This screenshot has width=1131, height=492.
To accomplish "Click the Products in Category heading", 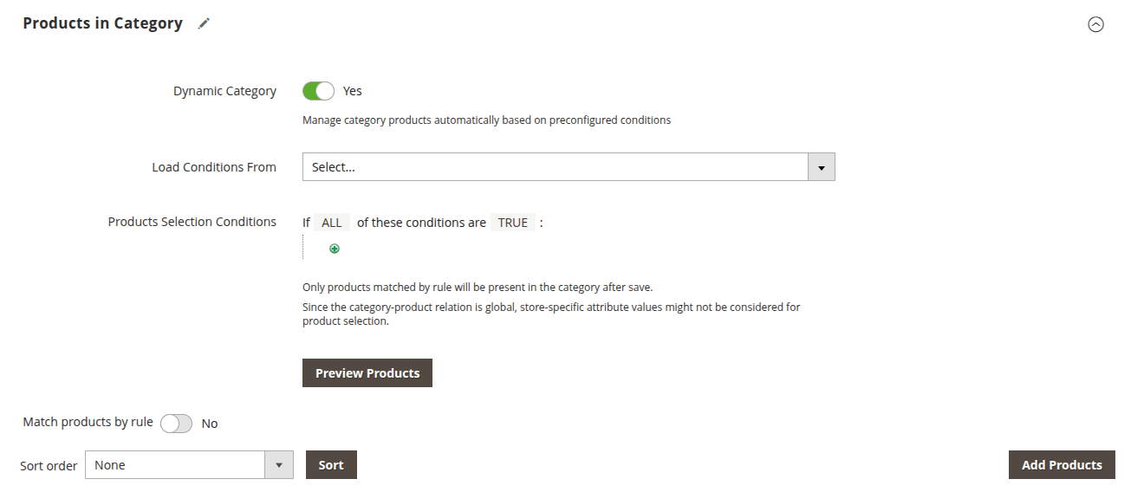I will pyautogui.click(x=102, y=23).
